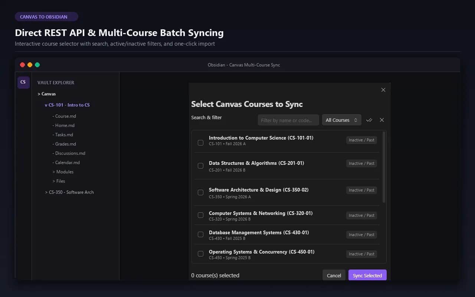This screenshot has height=297, width=475.
Task: Click Operating Systems & Concurrency title
Action: (x=262, y=252)
